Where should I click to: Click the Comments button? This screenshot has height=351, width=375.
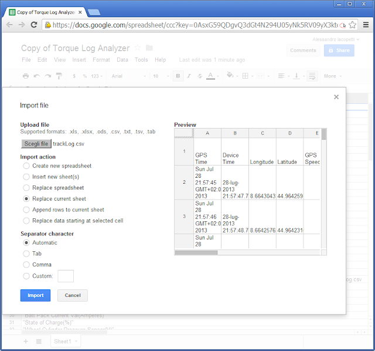pos(303,50)
